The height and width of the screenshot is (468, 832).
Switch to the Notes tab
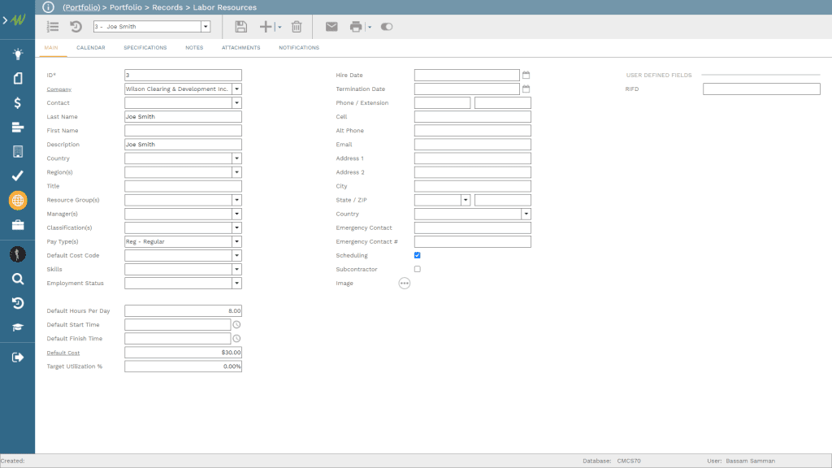(x=194, y=48)
